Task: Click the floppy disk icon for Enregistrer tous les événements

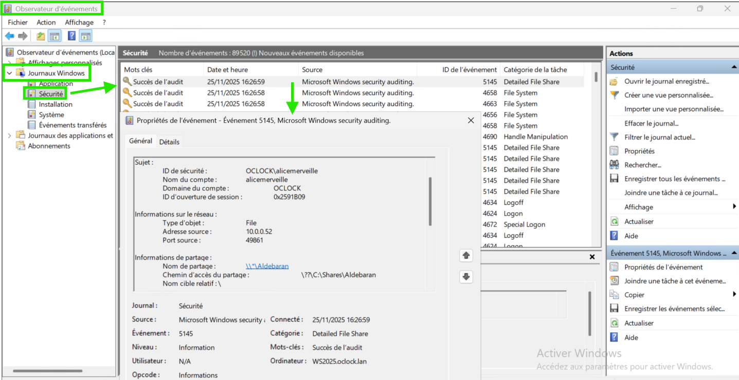Action: click(614, 179)
